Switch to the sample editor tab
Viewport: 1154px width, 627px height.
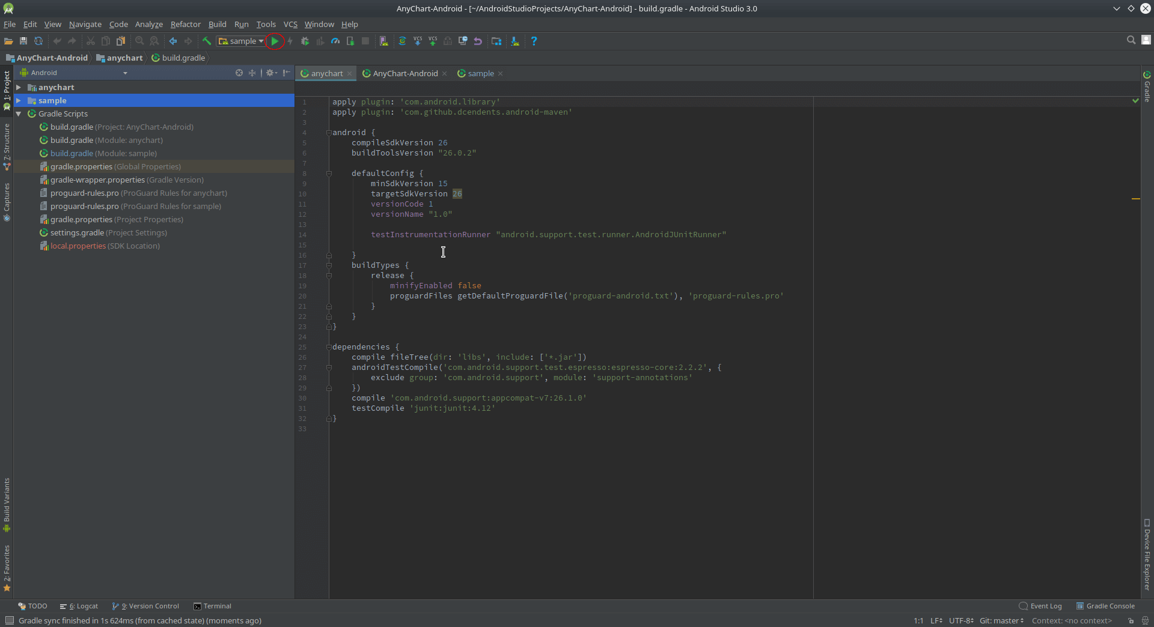[x=481, y=73]
